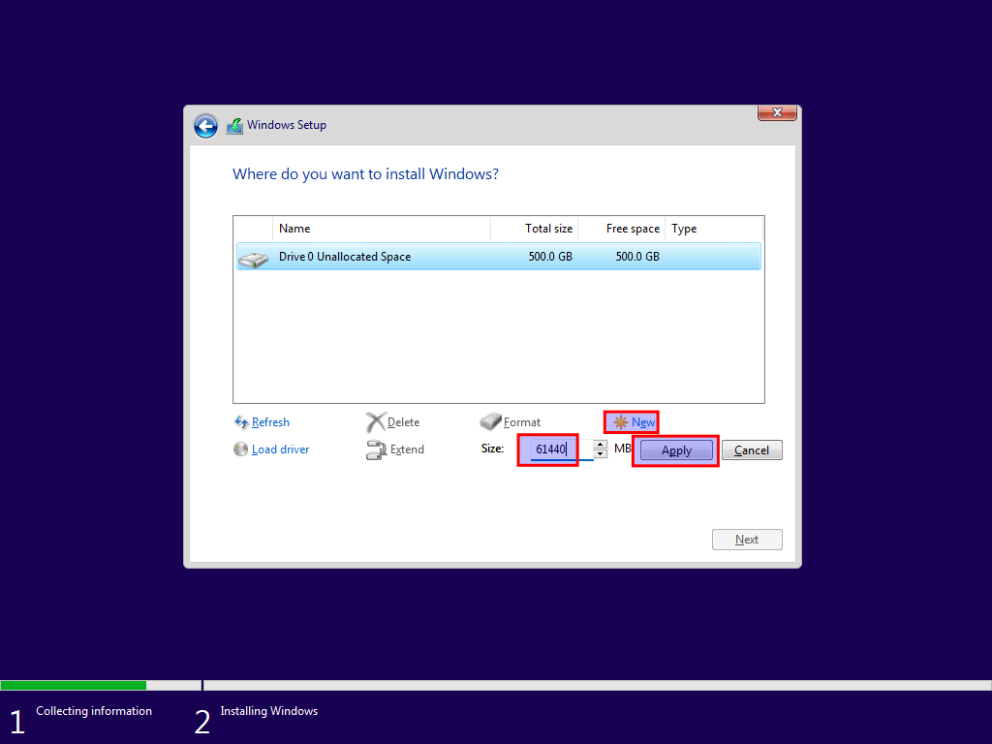Click the Delete X icon

(x=376, y=422)
